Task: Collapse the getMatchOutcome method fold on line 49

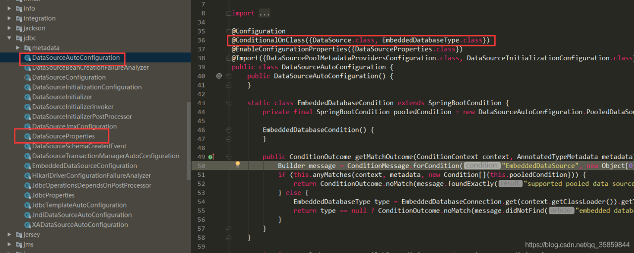Action: coord(228,157)
